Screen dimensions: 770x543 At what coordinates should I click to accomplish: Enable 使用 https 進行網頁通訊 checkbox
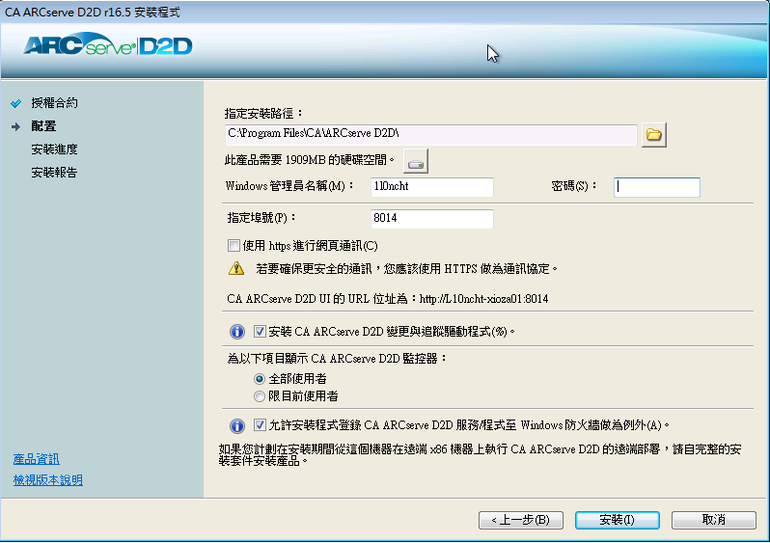[x=234, y=246]
